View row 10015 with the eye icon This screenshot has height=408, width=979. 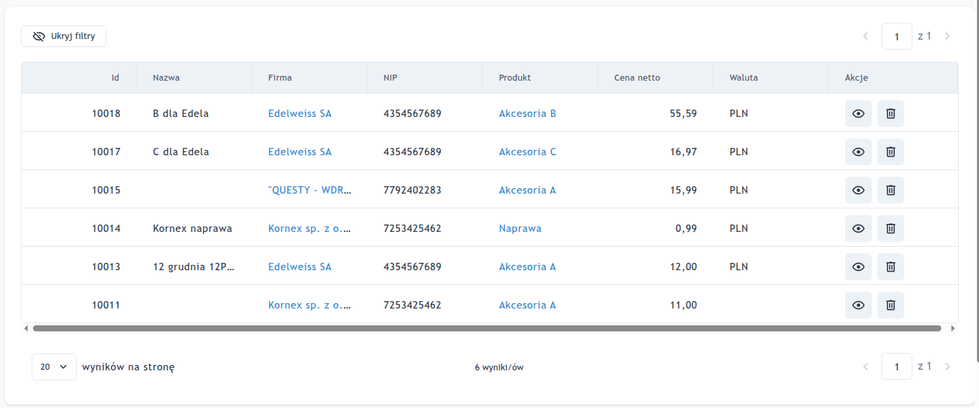858,190
